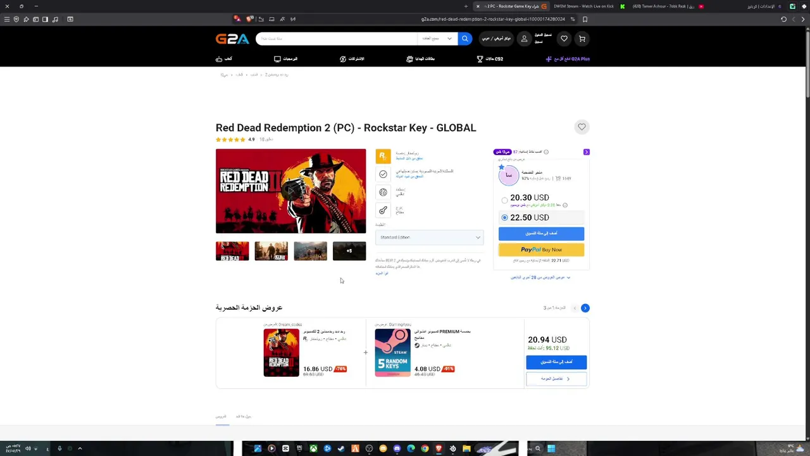This screenshot has height=456, width=810.
Task: Open the Subscriptions menu item
Action: [352, 59]
